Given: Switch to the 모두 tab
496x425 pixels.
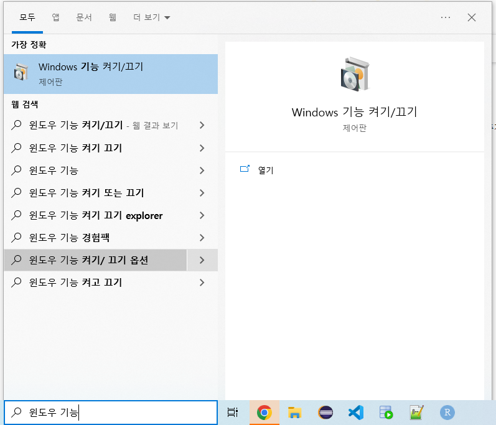Looking at the screenshot, I should (x=27, y=17).
